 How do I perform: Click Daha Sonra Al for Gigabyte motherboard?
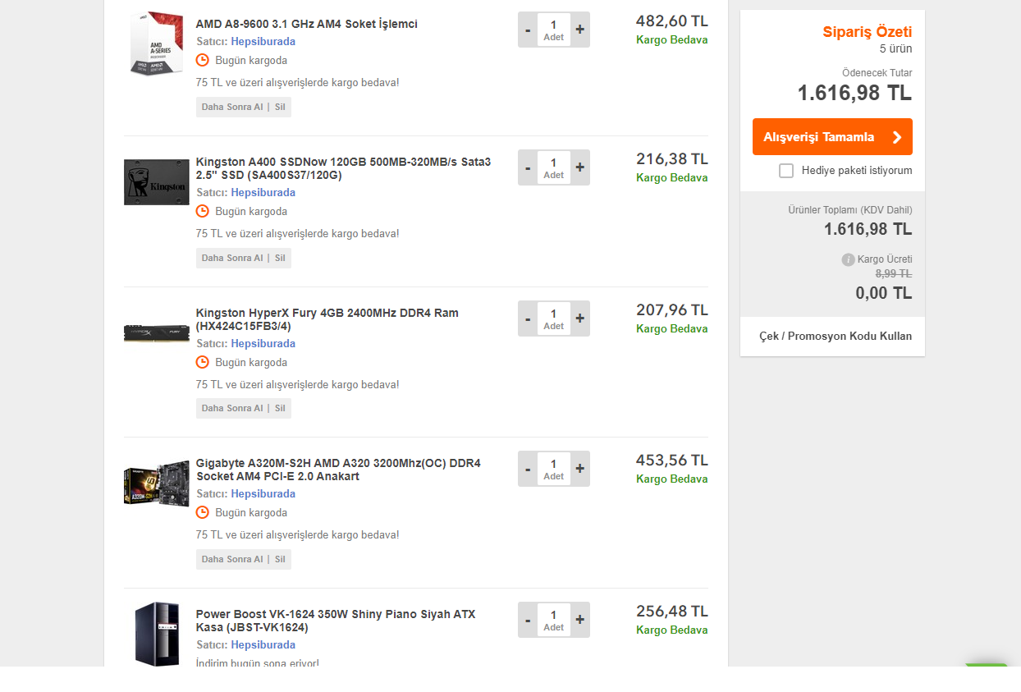point(232,559)
